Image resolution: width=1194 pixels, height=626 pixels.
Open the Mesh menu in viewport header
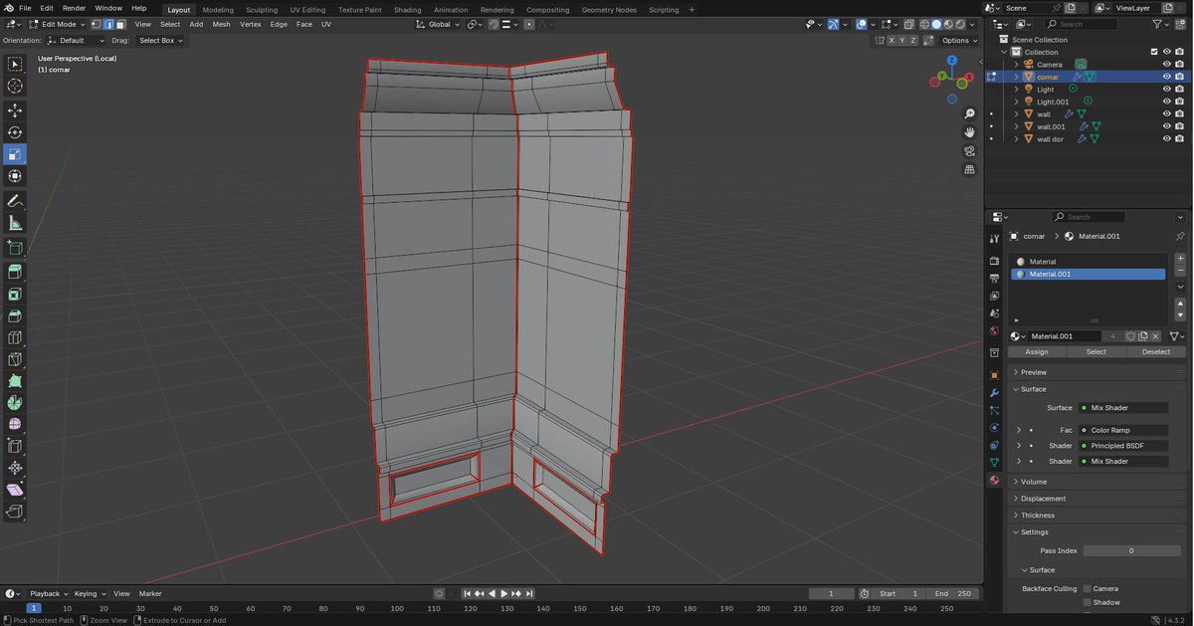point(221,24)
